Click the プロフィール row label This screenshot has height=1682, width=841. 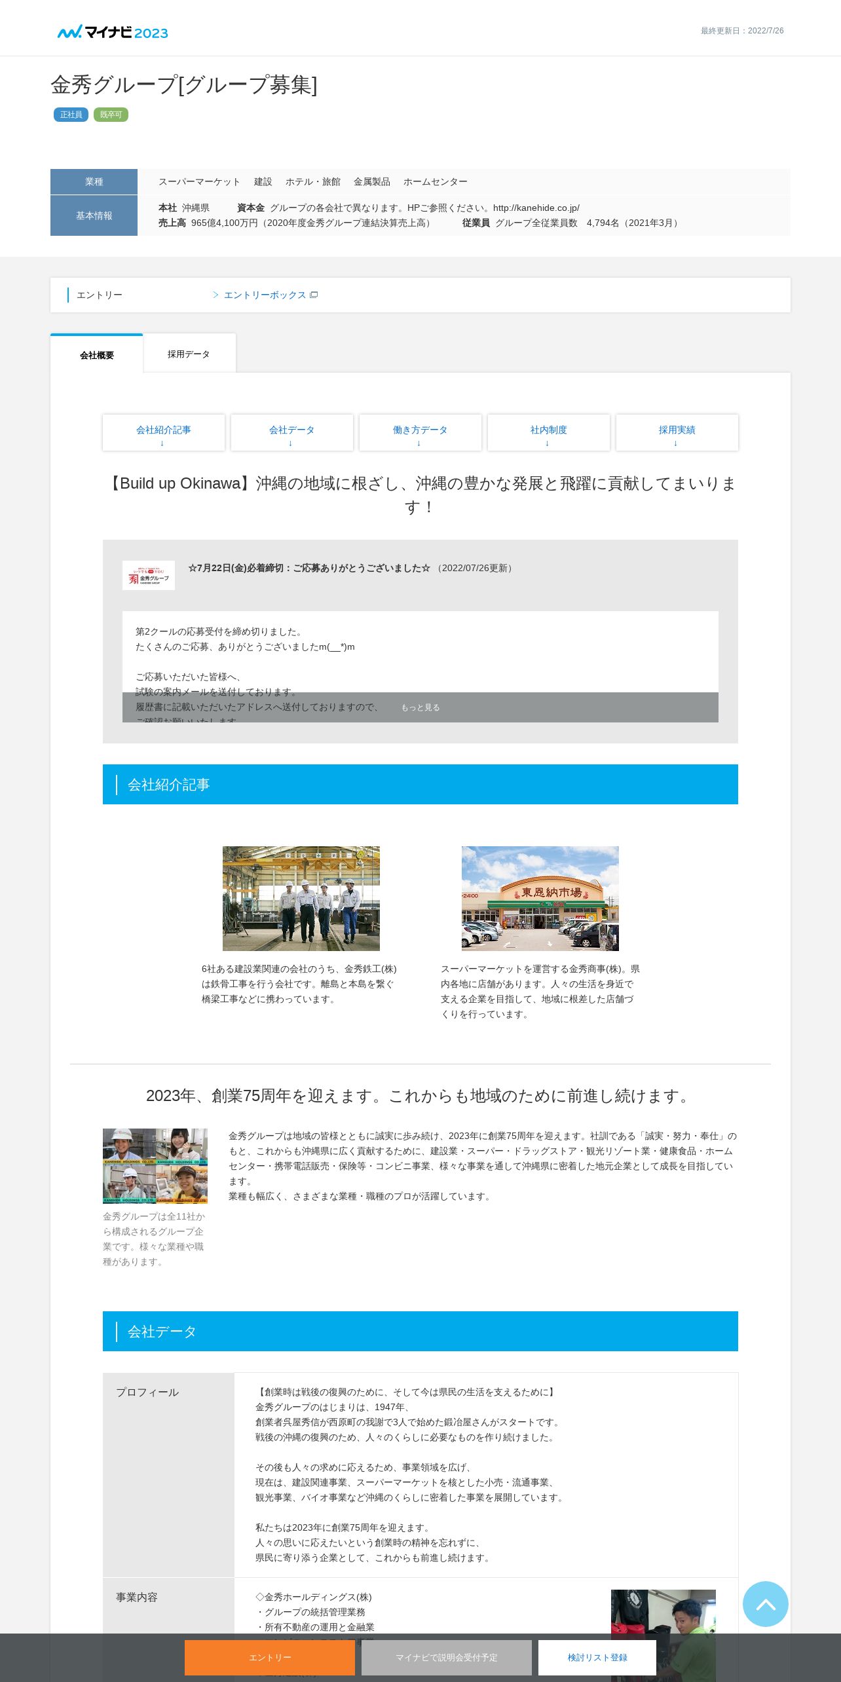[x=147, y=1392]
